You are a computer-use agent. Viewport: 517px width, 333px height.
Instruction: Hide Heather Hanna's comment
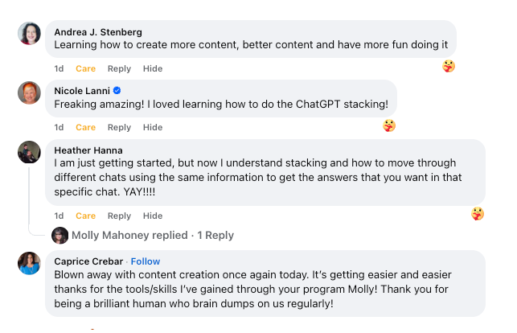tap(153, 216)
